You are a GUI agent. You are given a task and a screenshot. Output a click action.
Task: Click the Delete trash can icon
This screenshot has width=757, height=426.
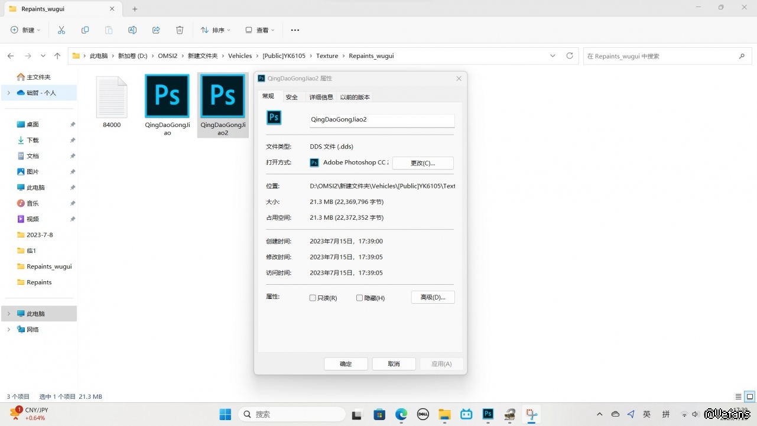coord(180,30)
